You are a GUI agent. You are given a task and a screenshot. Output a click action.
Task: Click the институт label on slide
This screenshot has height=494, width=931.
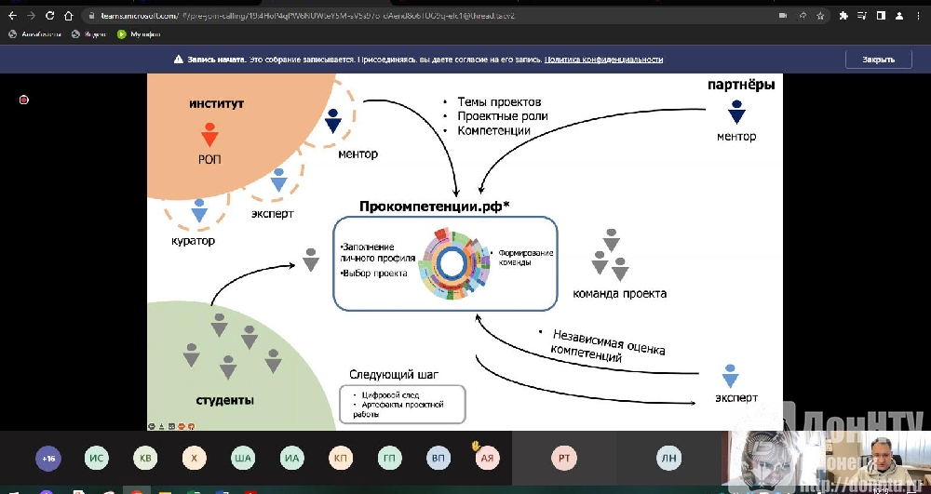pyautogui.click(x=217, y=104)
